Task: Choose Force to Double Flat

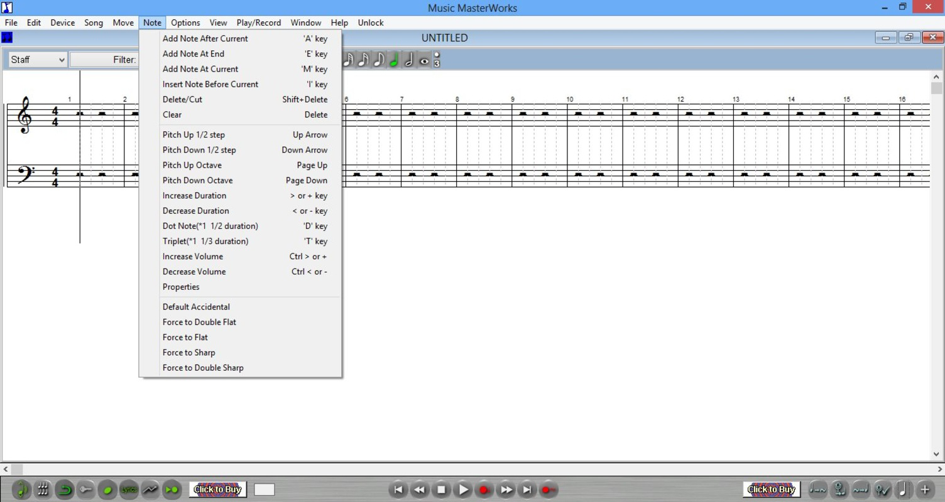Action: click(x=240, y=322)
